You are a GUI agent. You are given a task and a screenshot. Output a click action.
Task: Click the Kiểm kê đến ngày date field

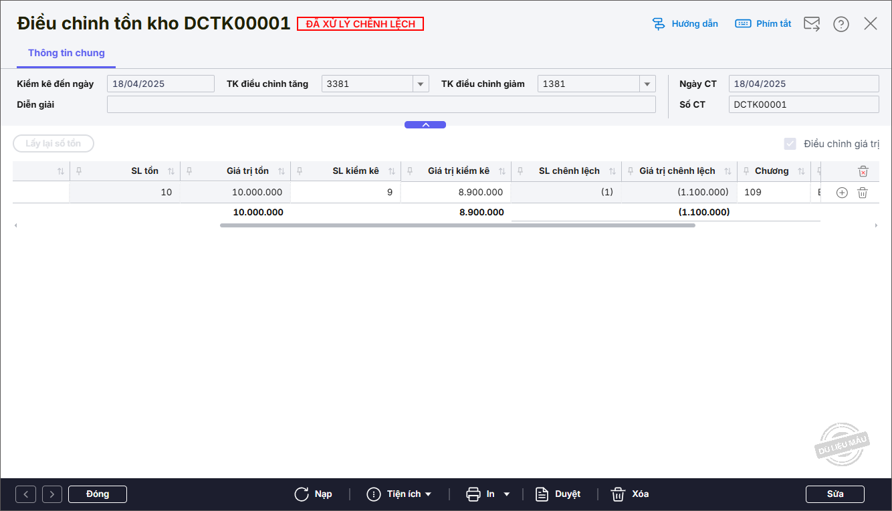tap(160, 84)
